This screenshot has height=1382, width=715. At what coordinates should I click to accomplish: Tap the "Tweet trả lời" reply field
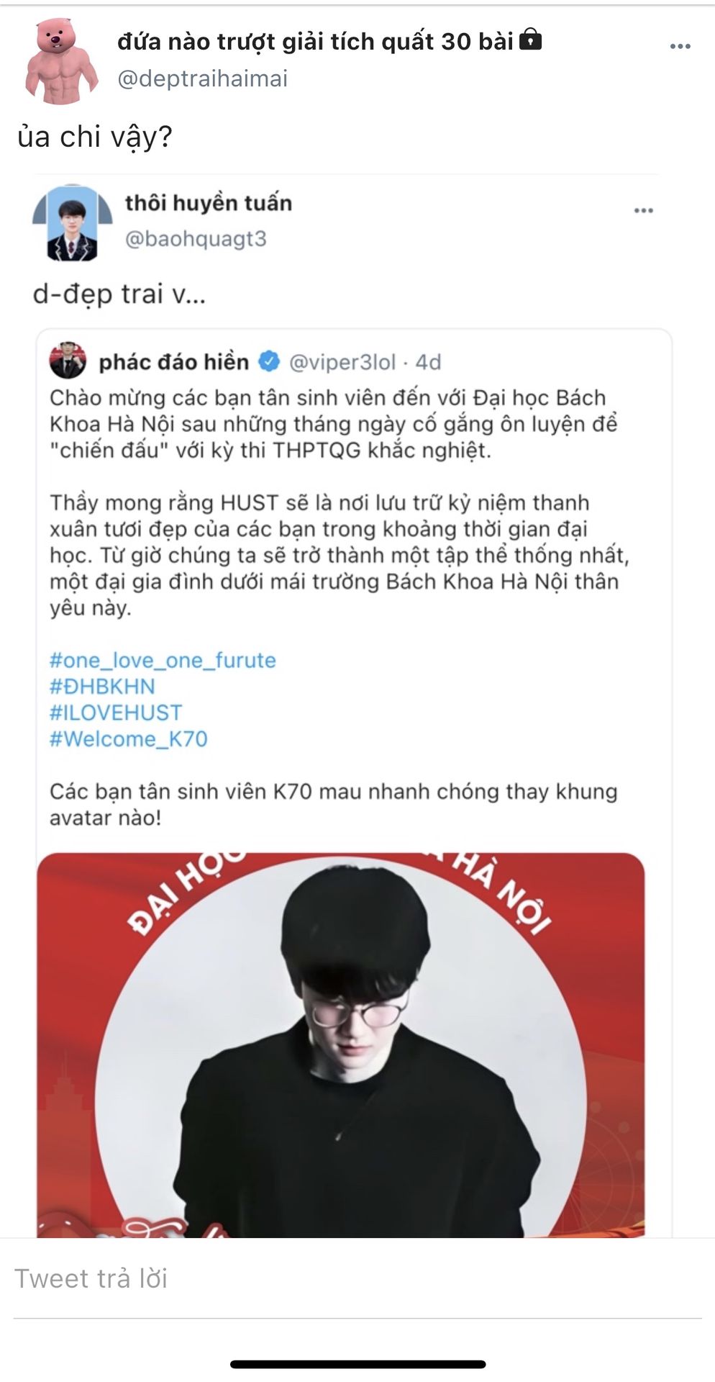pyautogui.click(x=357, y=1278)
